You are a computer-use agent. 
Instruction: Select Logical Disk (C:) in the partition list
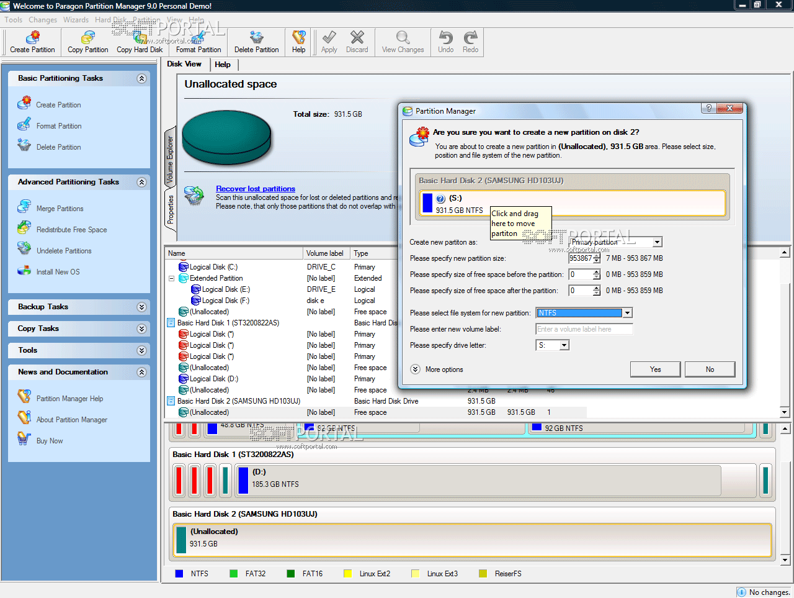[213, 267]
